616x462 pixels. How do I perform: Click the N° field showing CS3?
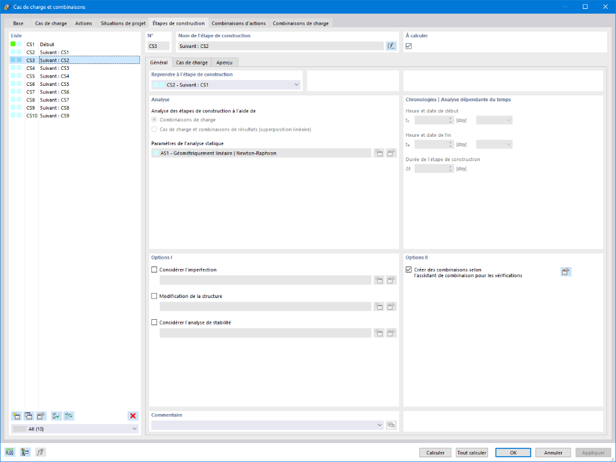pos(158,46)
